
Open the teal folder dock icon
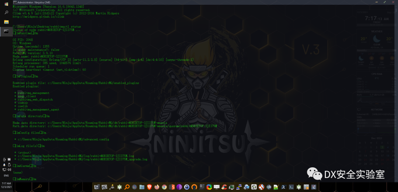click(142, 187)
